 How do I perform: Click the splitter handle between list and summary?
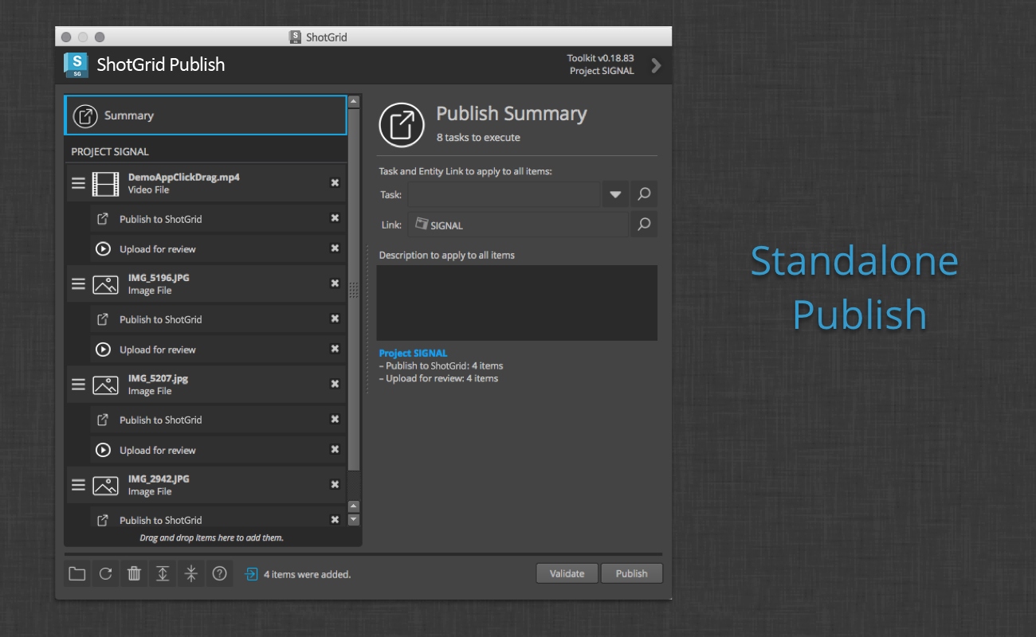tap(367, 320)
